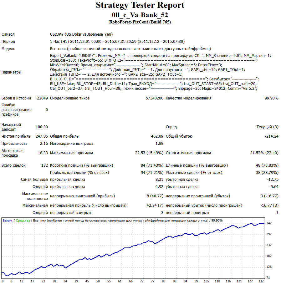Click the relative drawdown value '21.52% (22.40)'
Screen dimensions: 281x284
264,153
